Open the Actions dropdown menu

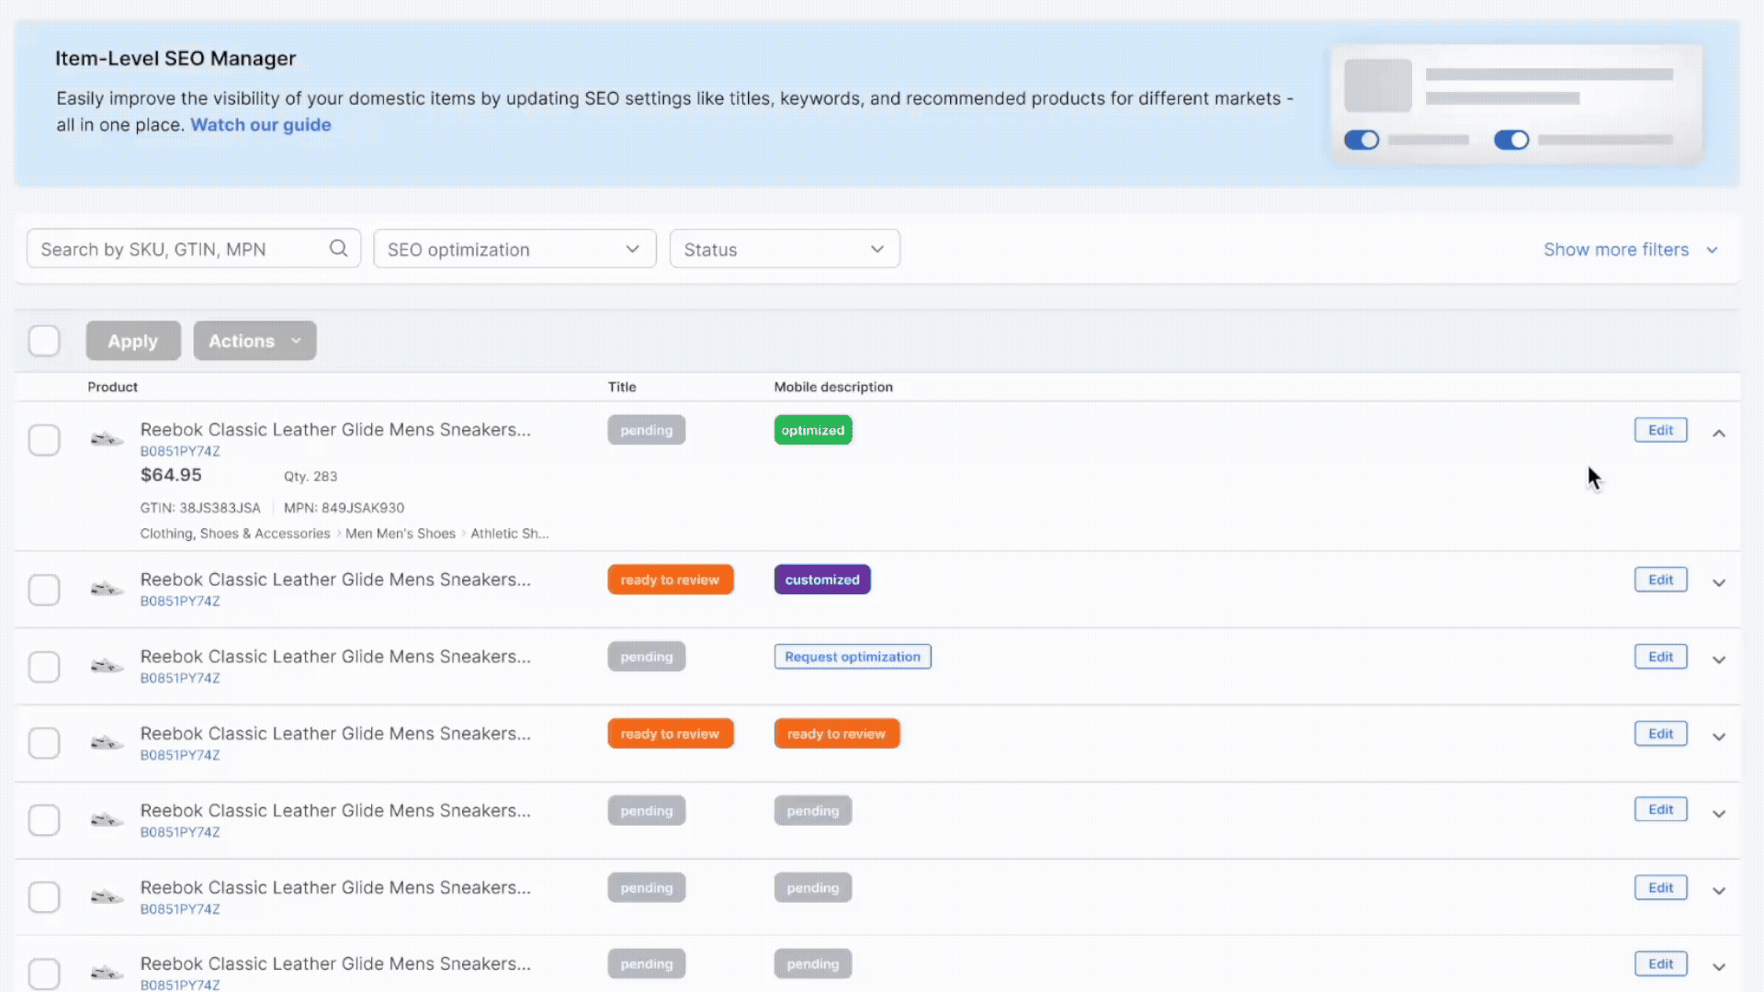point(254,341)
